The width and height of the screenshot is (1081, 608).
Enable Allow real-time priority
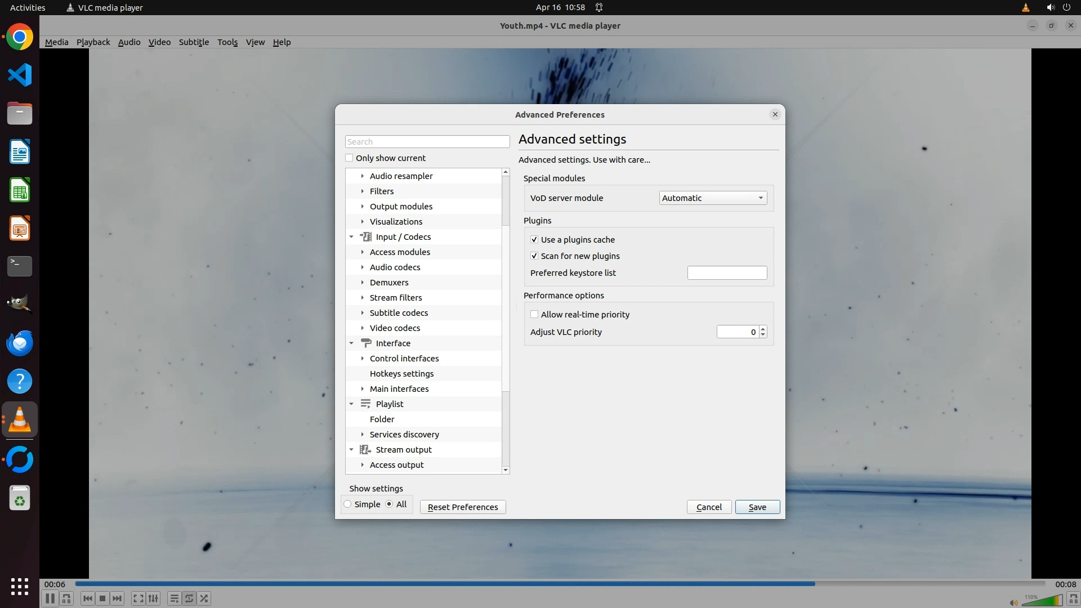[x=534, y=315]
